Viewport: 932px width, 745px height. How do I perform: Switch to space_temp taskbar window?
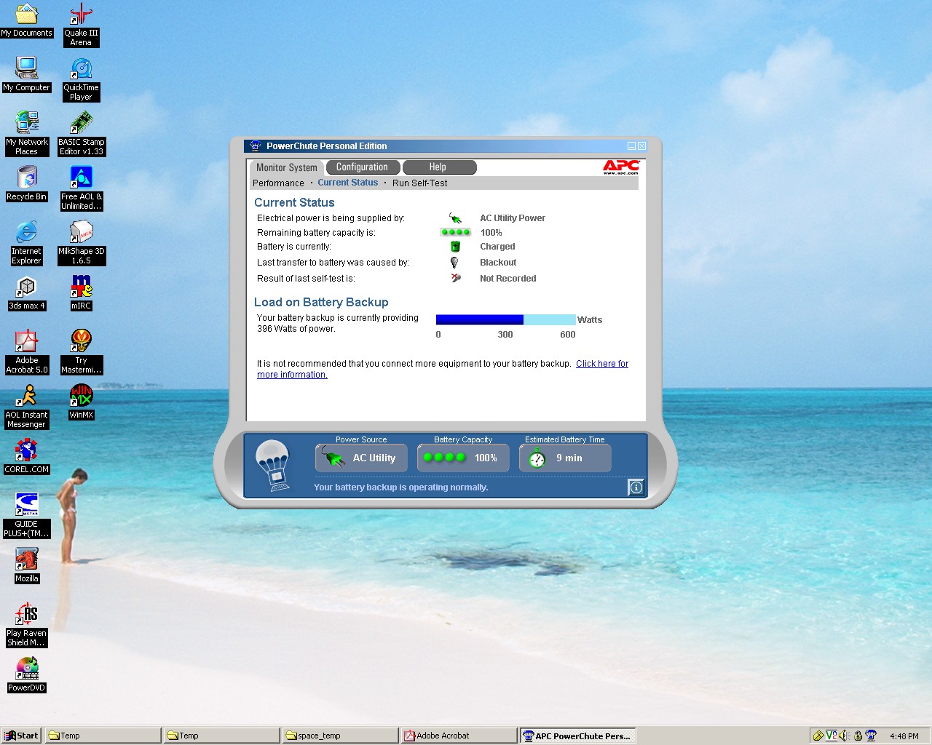point(340,736)
